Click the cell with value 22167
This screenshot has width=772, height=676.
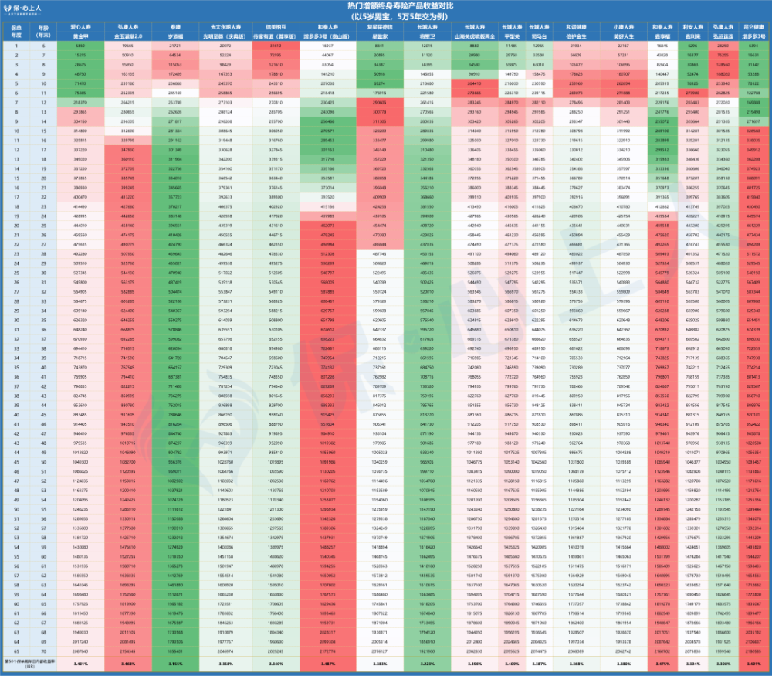coord(623,46)
